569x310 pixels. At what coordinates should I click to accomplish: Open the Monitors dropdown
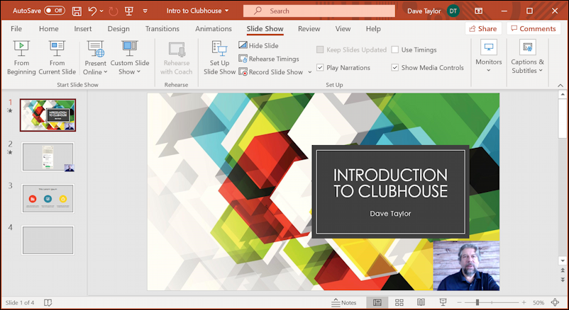[x=488, y=57]
